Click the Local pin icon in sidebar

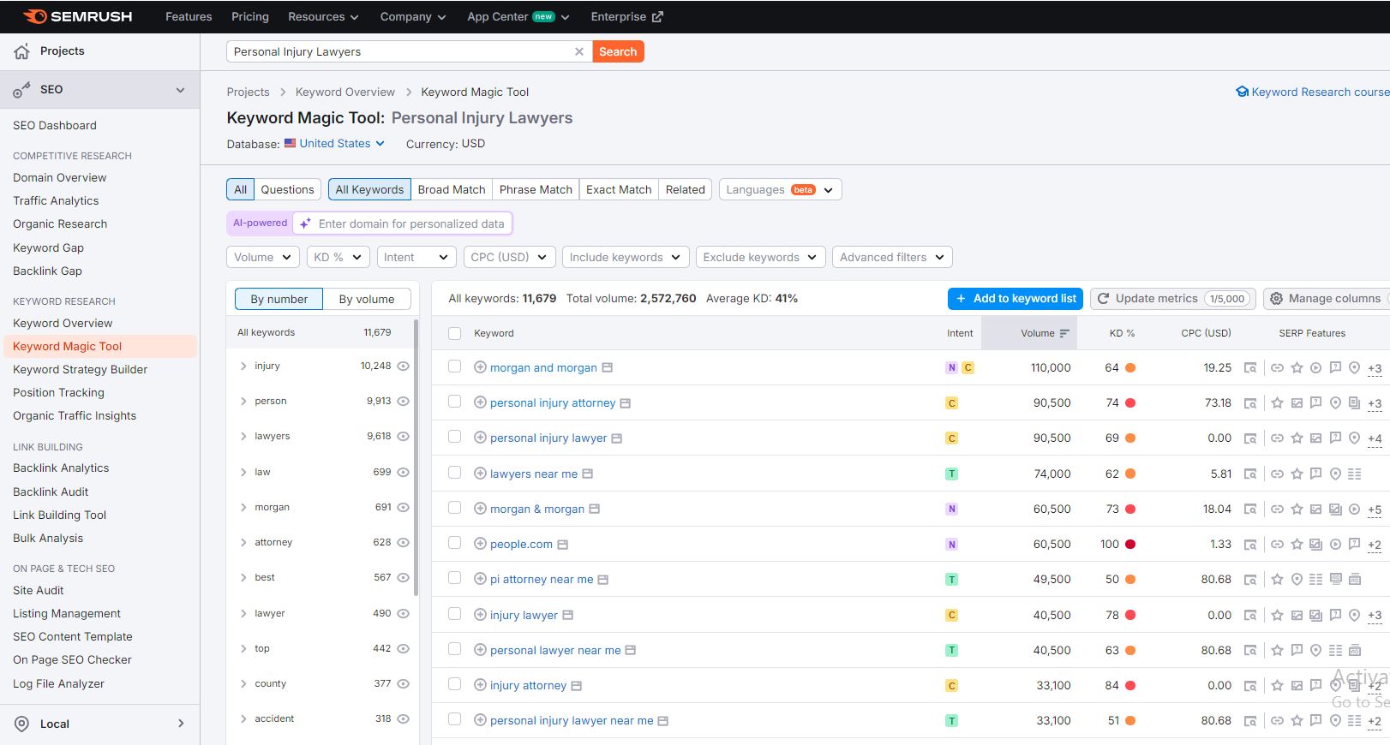pos(22,724)
